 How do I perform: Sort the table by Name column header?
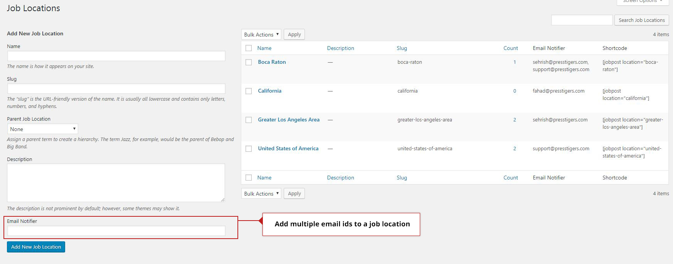(264, 48)
